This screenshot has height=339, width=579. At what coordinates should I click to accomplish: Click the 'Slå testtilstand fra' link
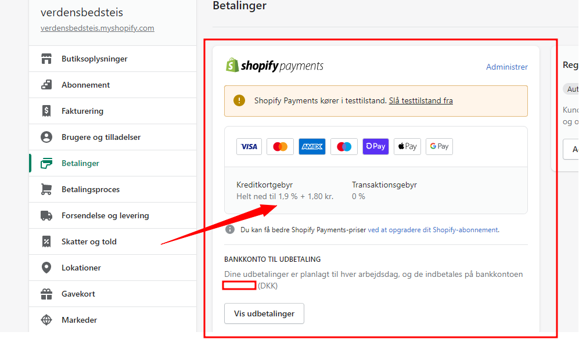pyautogui.click(x=420, y=100)
